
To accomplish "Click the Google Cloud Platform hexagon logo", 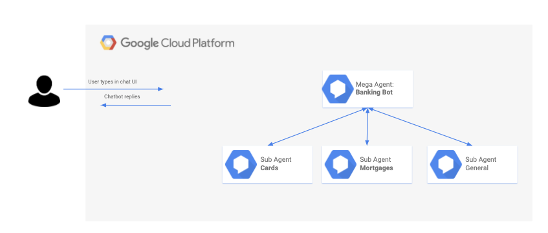I will pyautogui.click(x=108, y=43).
